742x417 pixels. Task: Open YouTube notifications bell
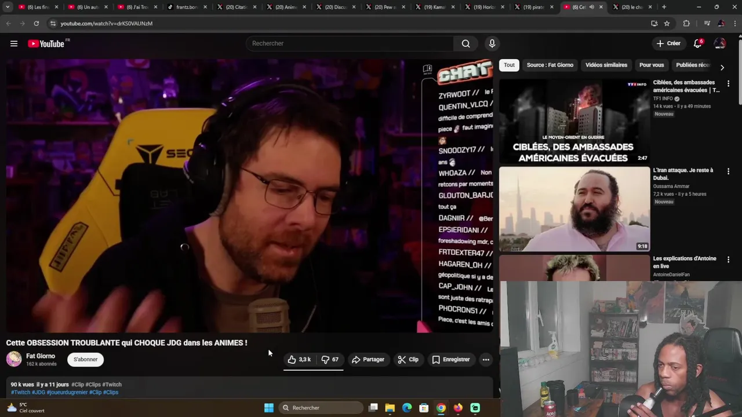[698, 43]
